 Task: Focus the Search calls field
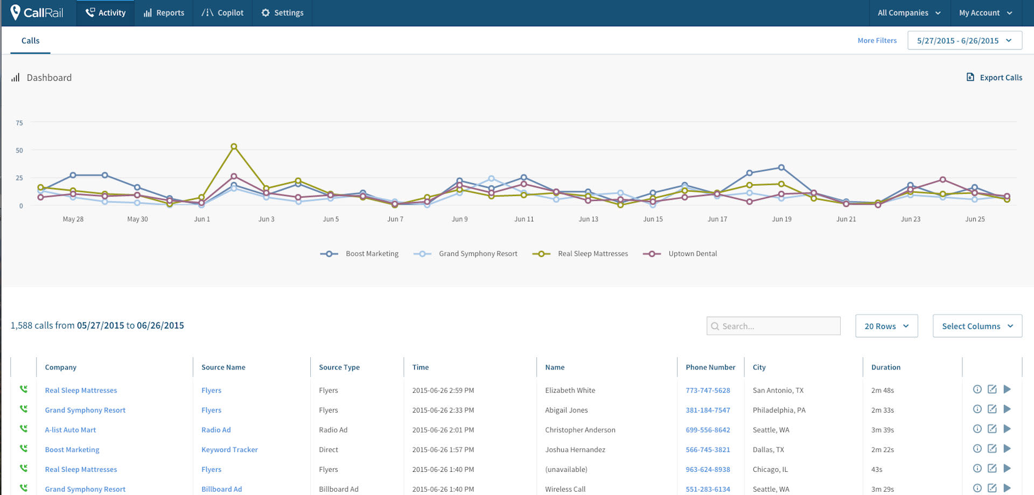point(773,326)
